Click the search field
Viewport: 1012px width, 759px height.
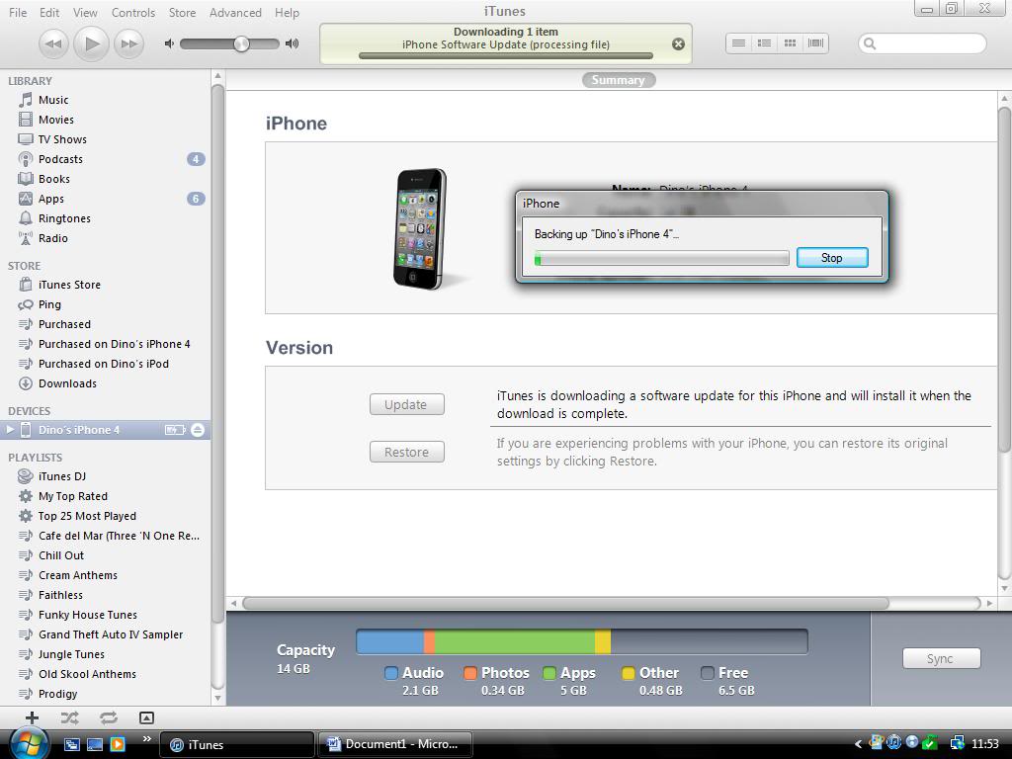[x=922, y=43]
